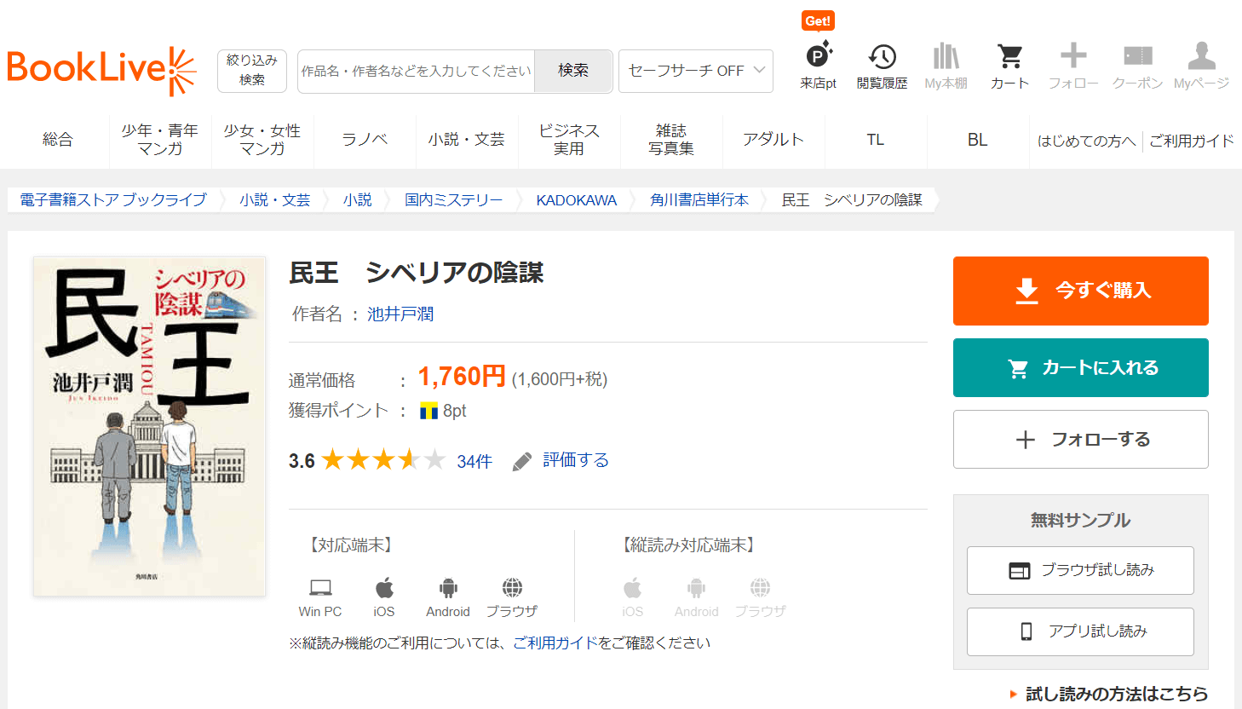Click the pencil 評価する review link
Screen dimensions: 1242x709
(x=562, y=461)
